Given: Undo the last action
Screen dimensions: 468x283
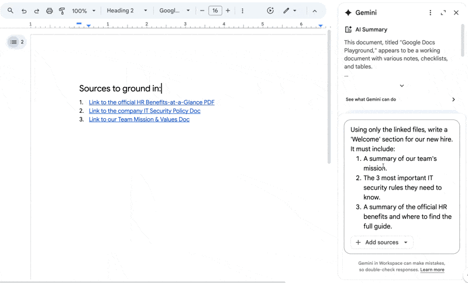Looking at the screenshot, I should pos(24,11).
